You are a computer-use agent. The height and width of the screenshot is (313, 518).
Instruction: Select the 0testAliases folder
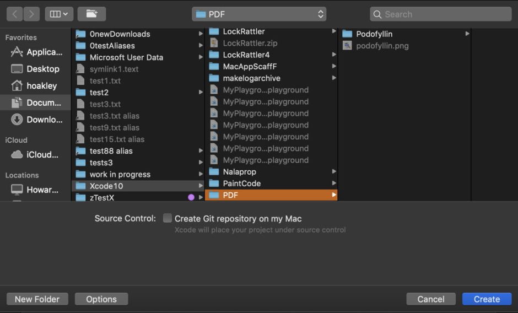pyautogui.click(x=138, y=46)
